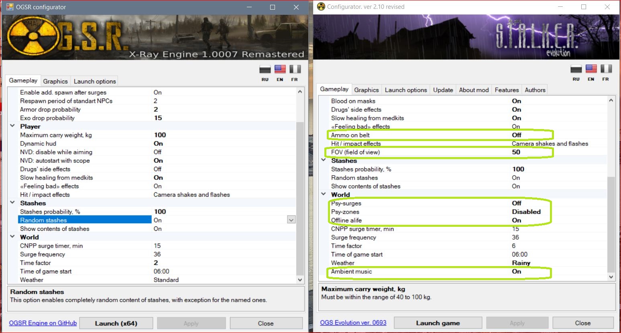Viewport: 621px width, 333px height.
Task: Select Weather Standard value in OGSR configurator
Action: 166,280
